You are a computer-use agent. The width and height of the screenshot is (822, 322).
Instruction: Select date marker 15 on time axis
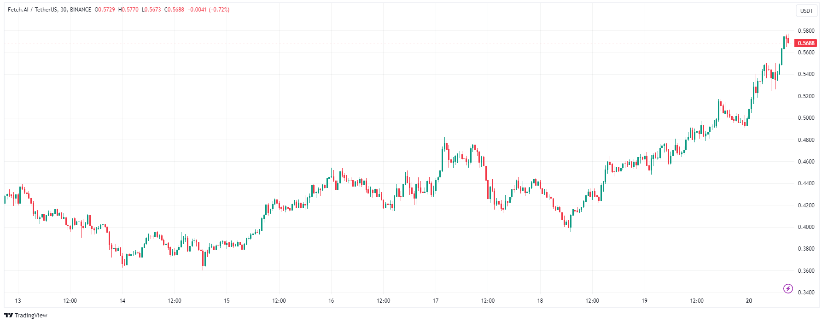(227, 301)
